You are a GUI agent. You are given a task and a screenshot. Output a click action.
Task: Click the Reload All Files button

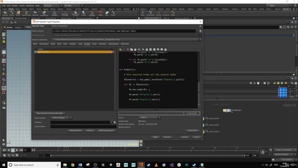pos(75,131)
